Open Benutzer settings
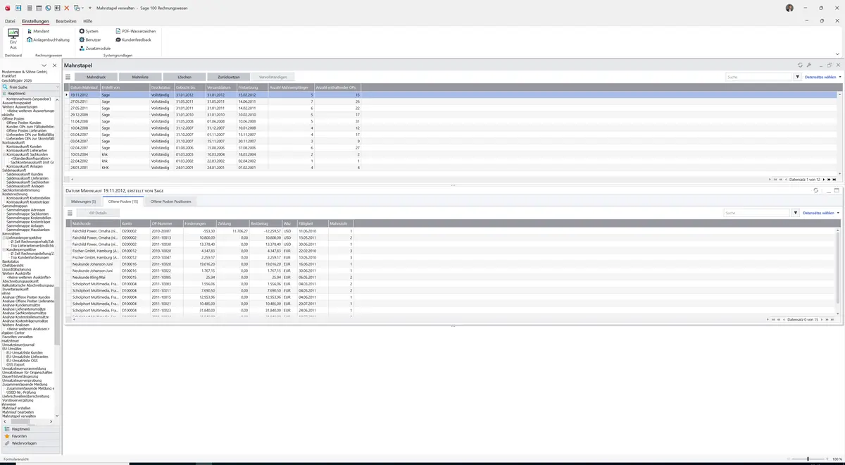 (90, 39)
